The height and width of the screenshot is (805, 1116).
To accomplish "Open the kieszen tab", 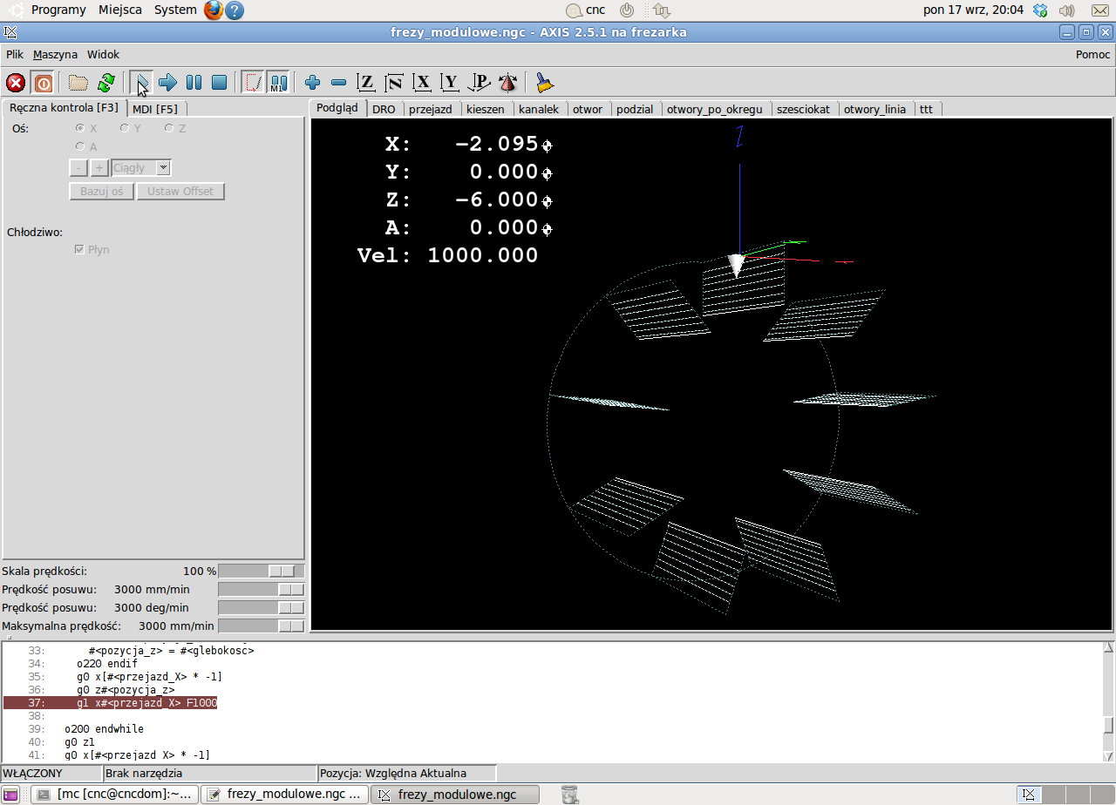I will [x=486, y=110].
